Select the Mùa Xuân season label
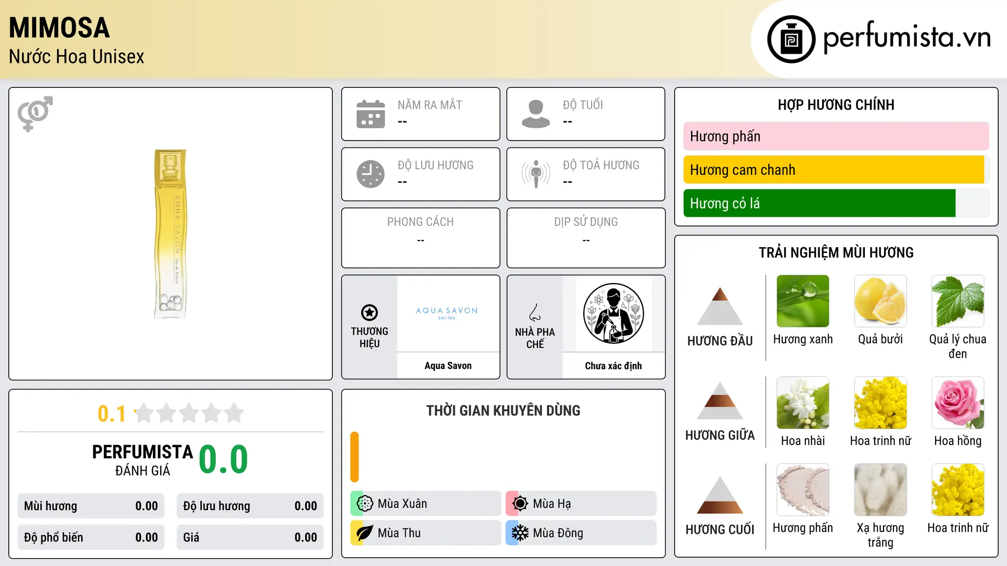Viewport: 1007px width, 566px height. click(402, 504)
